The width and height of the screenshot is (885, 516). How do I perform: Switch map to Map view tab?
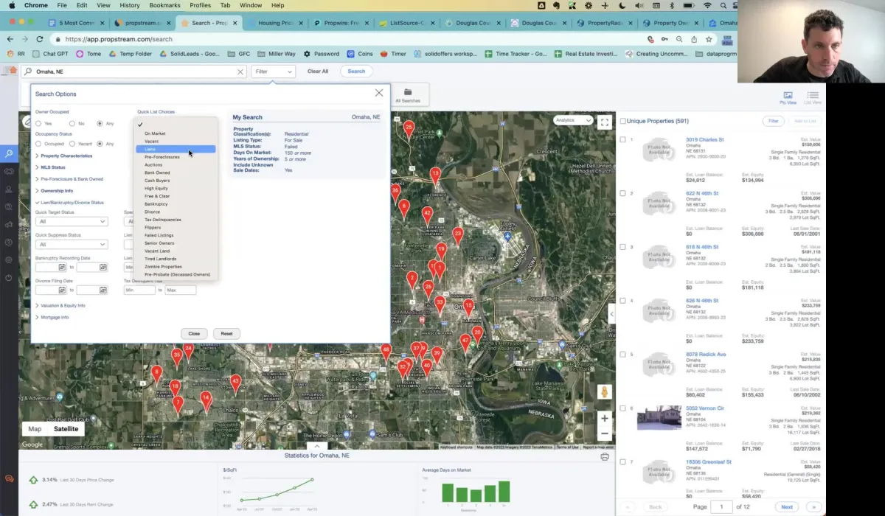(35, 429)
